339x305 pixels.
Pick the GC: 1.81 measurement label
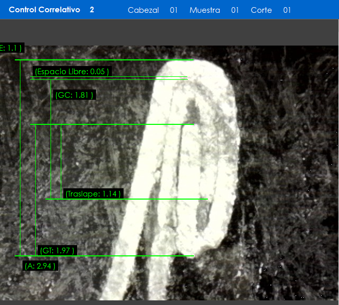(74, 95)
